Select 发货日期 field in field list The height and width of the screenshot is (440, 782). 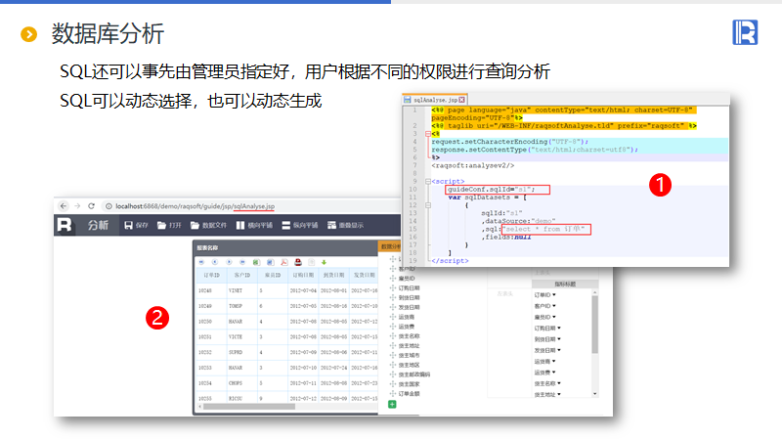pos(409,307)
